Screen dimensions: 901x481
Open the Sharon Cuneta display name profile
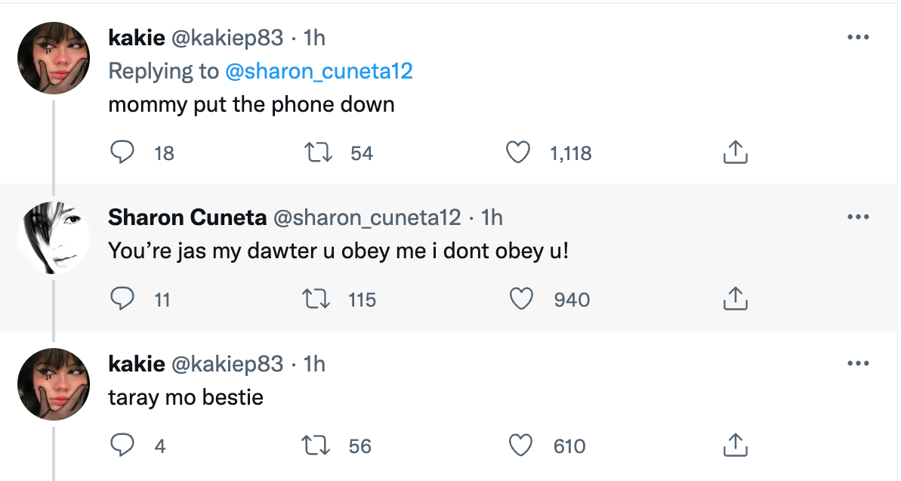click(x=187, y=217)
